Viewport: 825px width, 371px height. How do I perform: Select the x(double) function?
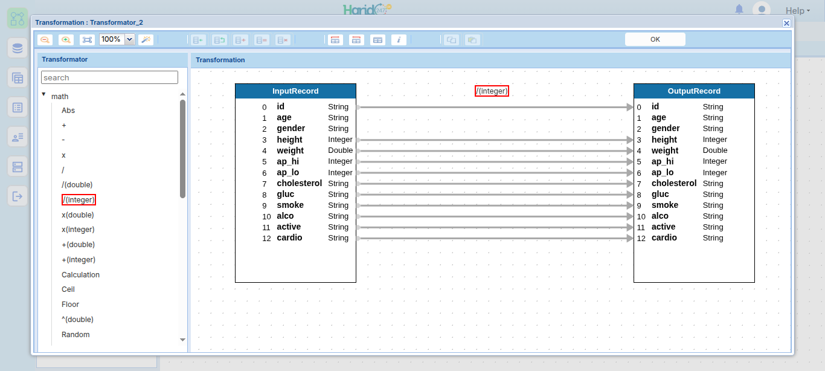coord(78,215)
